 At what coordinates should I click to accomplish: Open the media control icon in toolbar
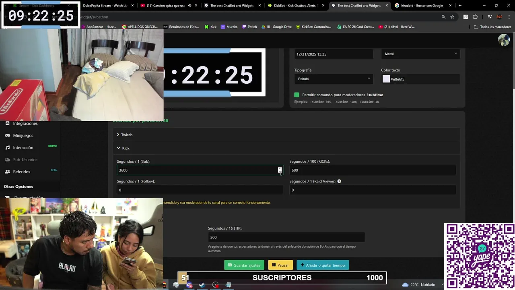pyautogui.click(x=490, y=17)
